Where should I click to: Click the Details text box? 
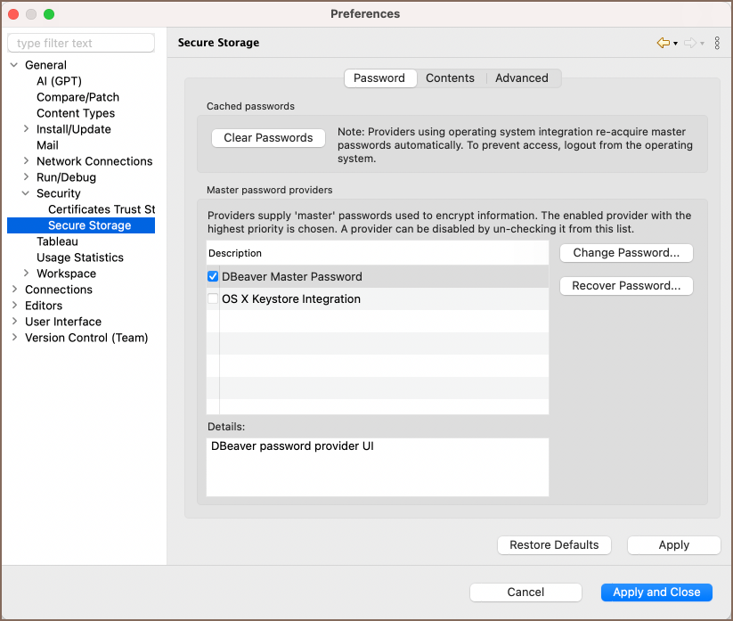pyautogui.click(x=378, y=467)
